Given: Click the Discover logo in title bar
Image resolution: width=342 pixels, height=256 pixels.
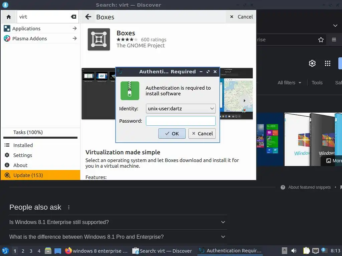Looking at the screenshot, I should pos(5,5).
